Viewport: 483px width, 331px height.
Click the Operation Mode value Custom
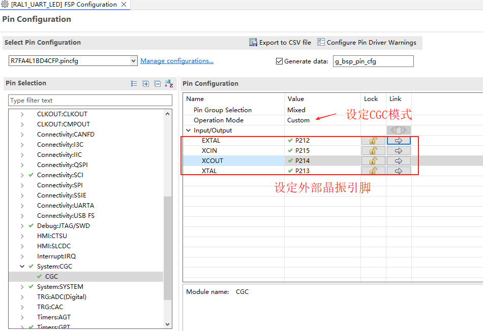pos(298,120)
